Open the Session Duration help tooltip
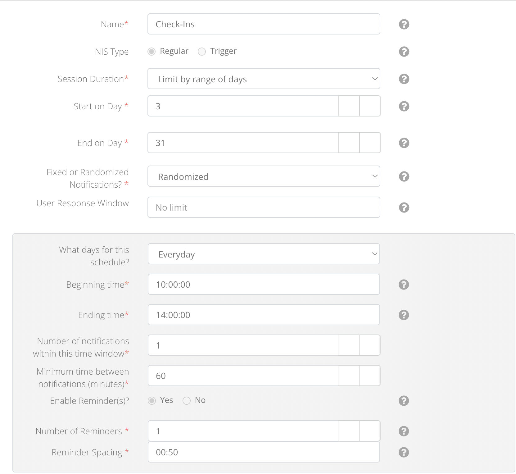516x474 pixels. pyautogui.click(x=404, y=79)
